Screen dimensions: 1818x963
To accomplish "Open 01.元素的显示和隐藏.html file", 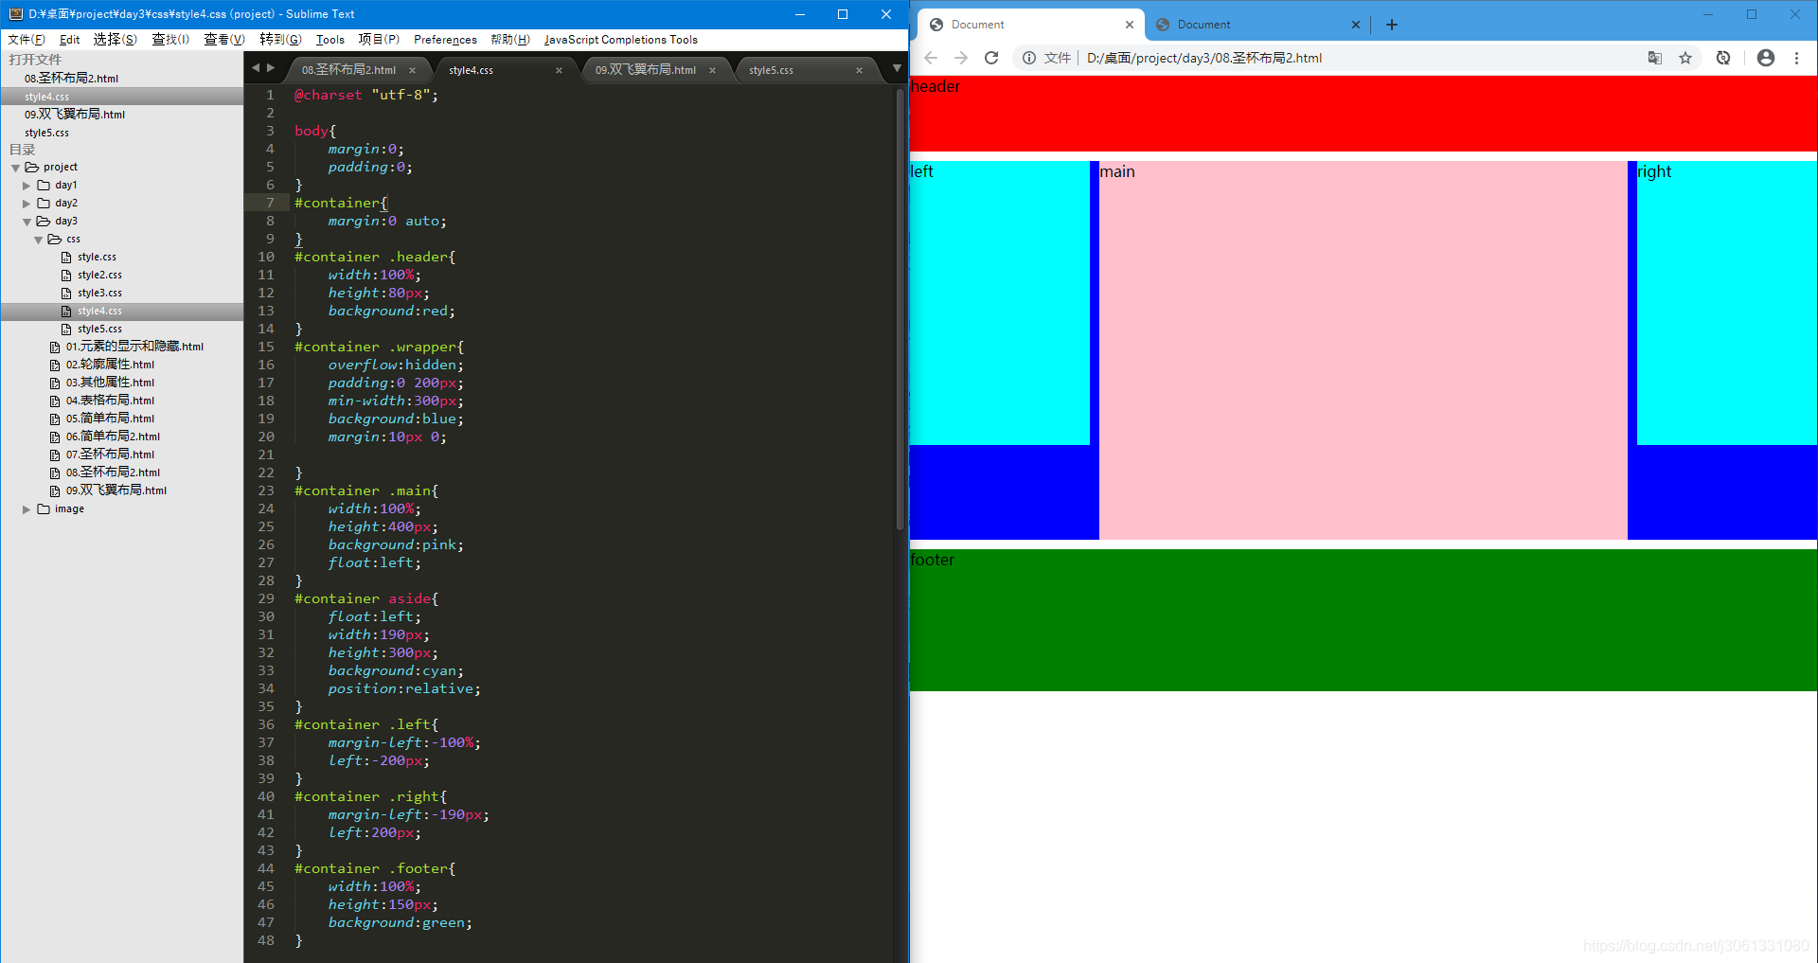I will pos(134,347).
